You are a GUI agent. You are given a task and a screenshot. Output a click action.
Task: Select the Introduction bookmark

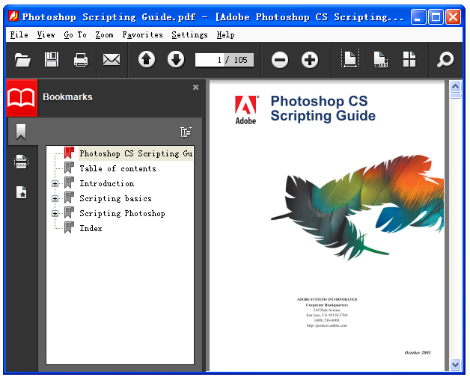point(107,183)
